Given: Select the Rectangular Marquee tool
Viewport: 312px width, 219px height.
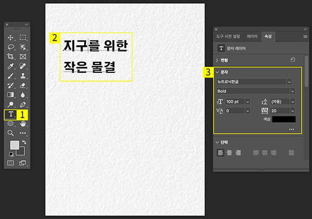Looking at the screenshot, I should (x=23, y=37).
